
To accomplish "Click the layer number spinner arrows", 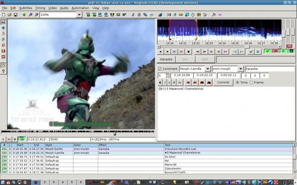I will coord(167,75).
